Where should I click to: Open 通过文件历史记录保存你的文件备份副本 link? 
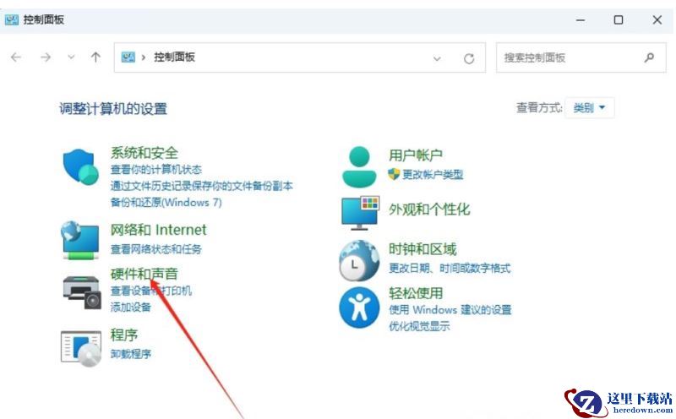click(201, 186)
